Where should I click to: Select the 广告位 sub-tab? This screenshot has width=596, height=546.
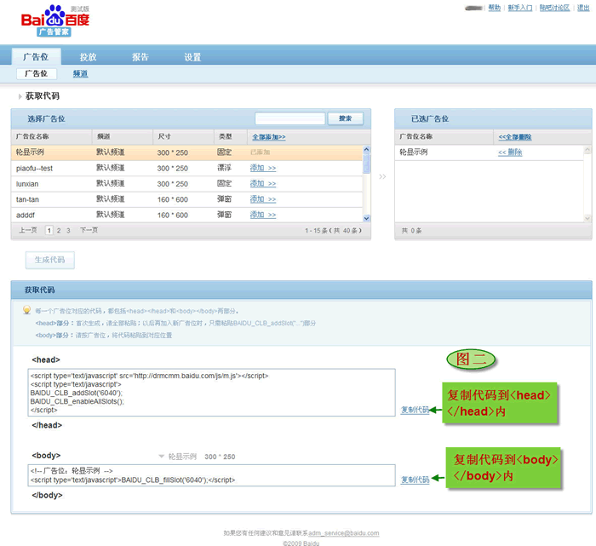tap(37, 74)
